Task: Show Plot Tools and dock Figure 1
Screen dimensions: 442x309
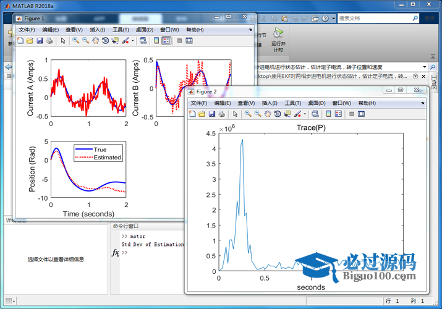Action: [189, 41]
